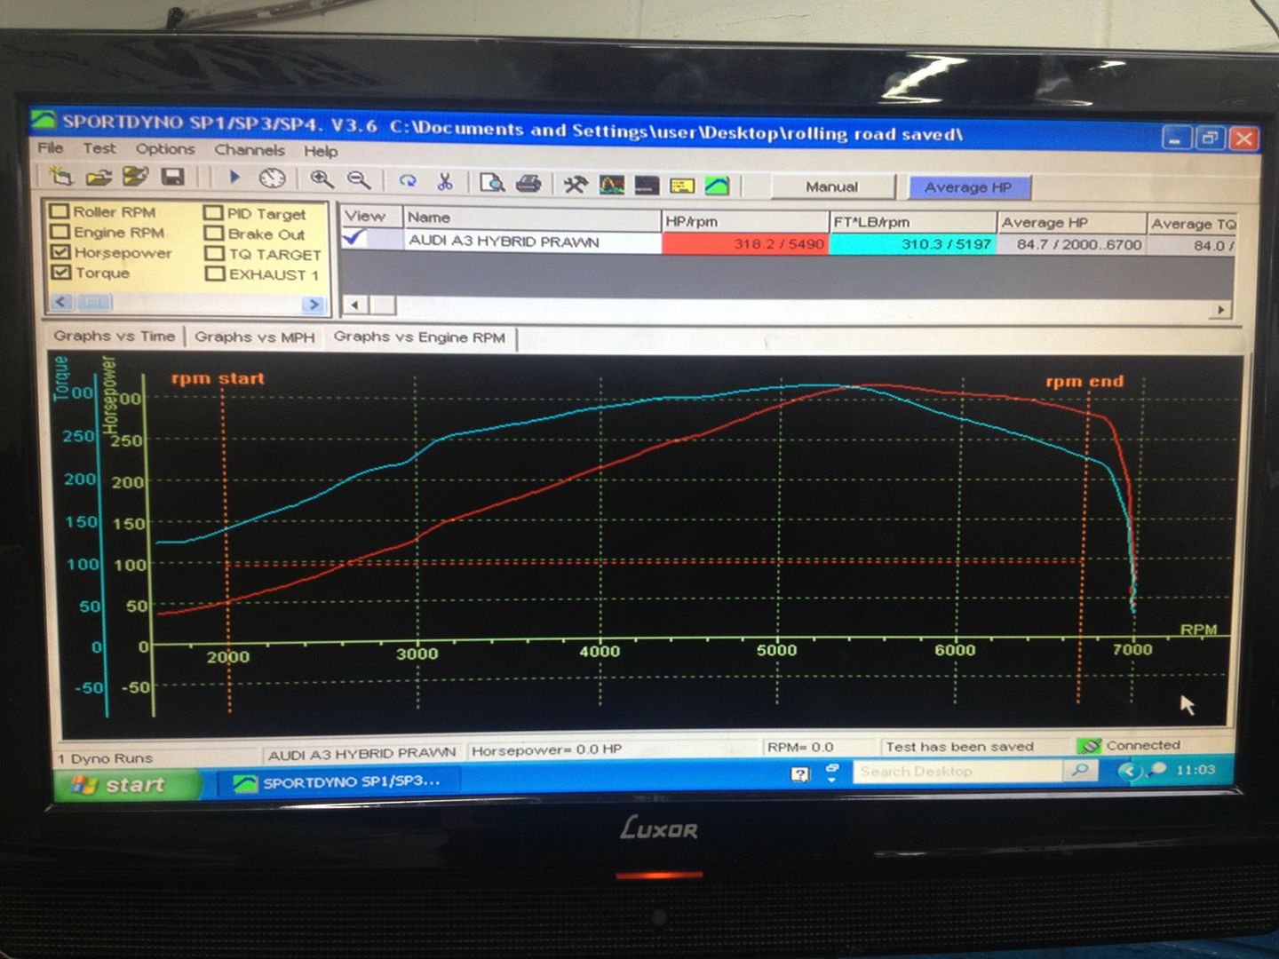
Task: Click the Search Desktop magnifier button
Action: point(1079,771)
